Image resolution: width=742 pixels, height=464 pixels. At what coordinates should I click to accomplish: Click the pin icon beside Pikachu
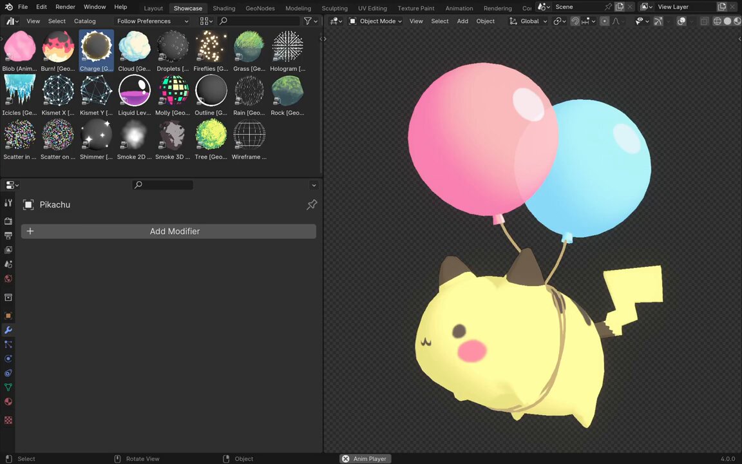coord(311,204)
